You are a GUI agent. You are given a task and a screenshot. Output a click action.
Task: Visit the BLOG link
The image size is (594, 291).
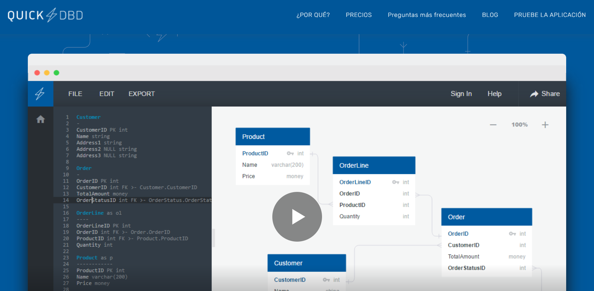pyautogui.click(x=490, y=15)
